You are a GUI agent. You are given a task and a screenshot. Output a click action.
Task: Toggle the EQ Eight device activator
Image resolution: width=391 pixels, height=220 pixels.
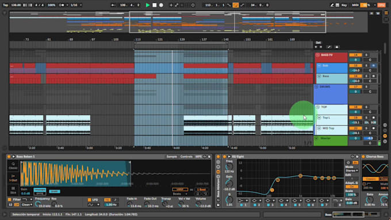point(224,156)
